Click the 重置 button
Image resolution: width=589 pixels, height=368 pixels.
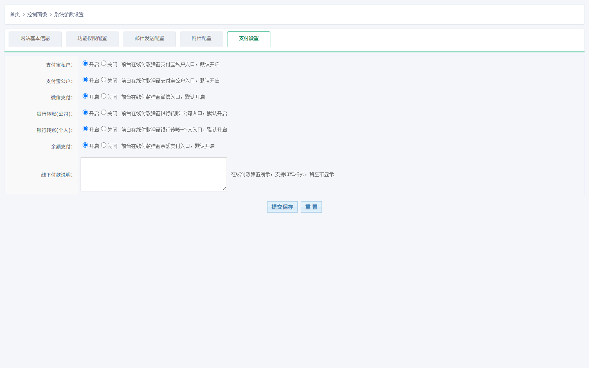[x=311, y=207]
